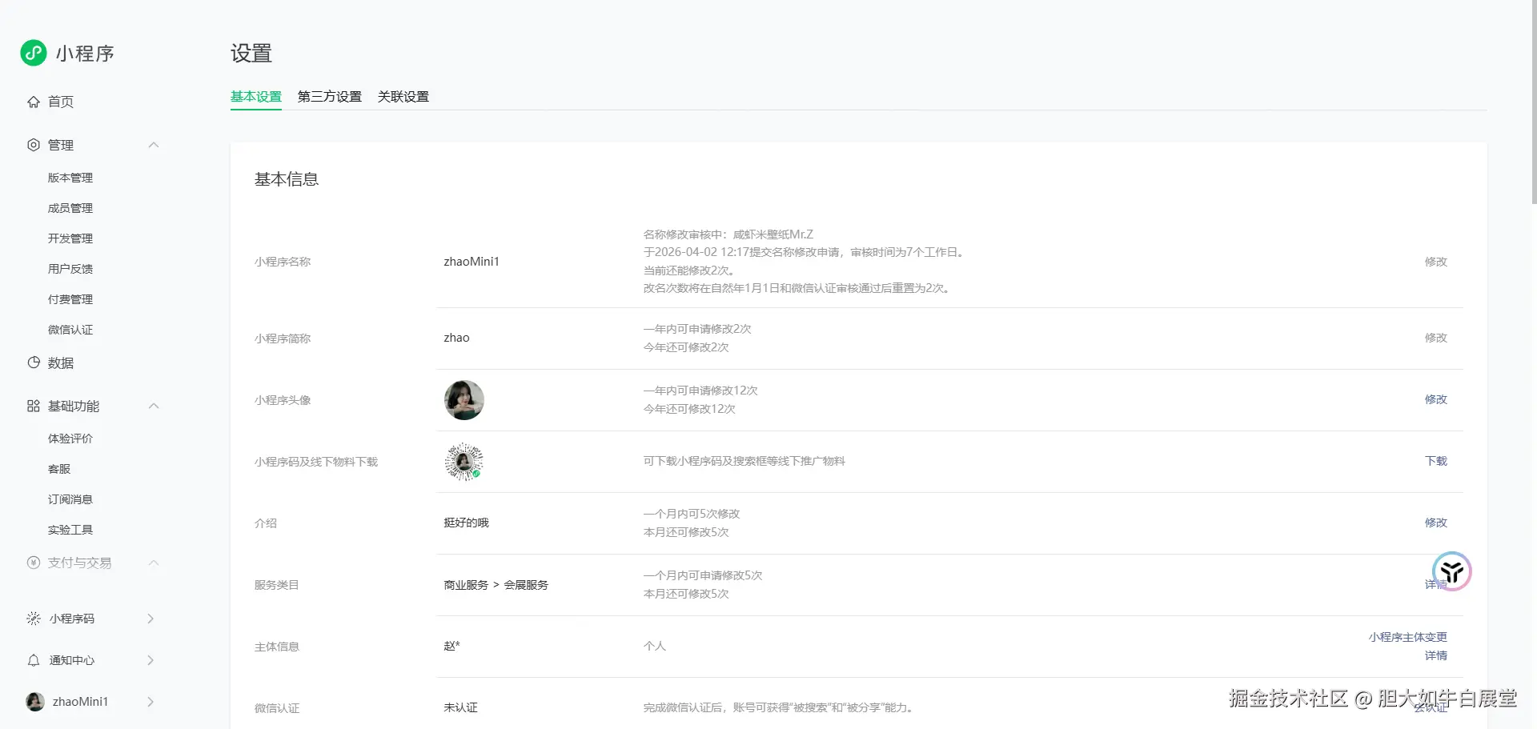Click 下载 for mini program code materials
The width and height of the screenshot is (1537, 729).
(1436, 461)
